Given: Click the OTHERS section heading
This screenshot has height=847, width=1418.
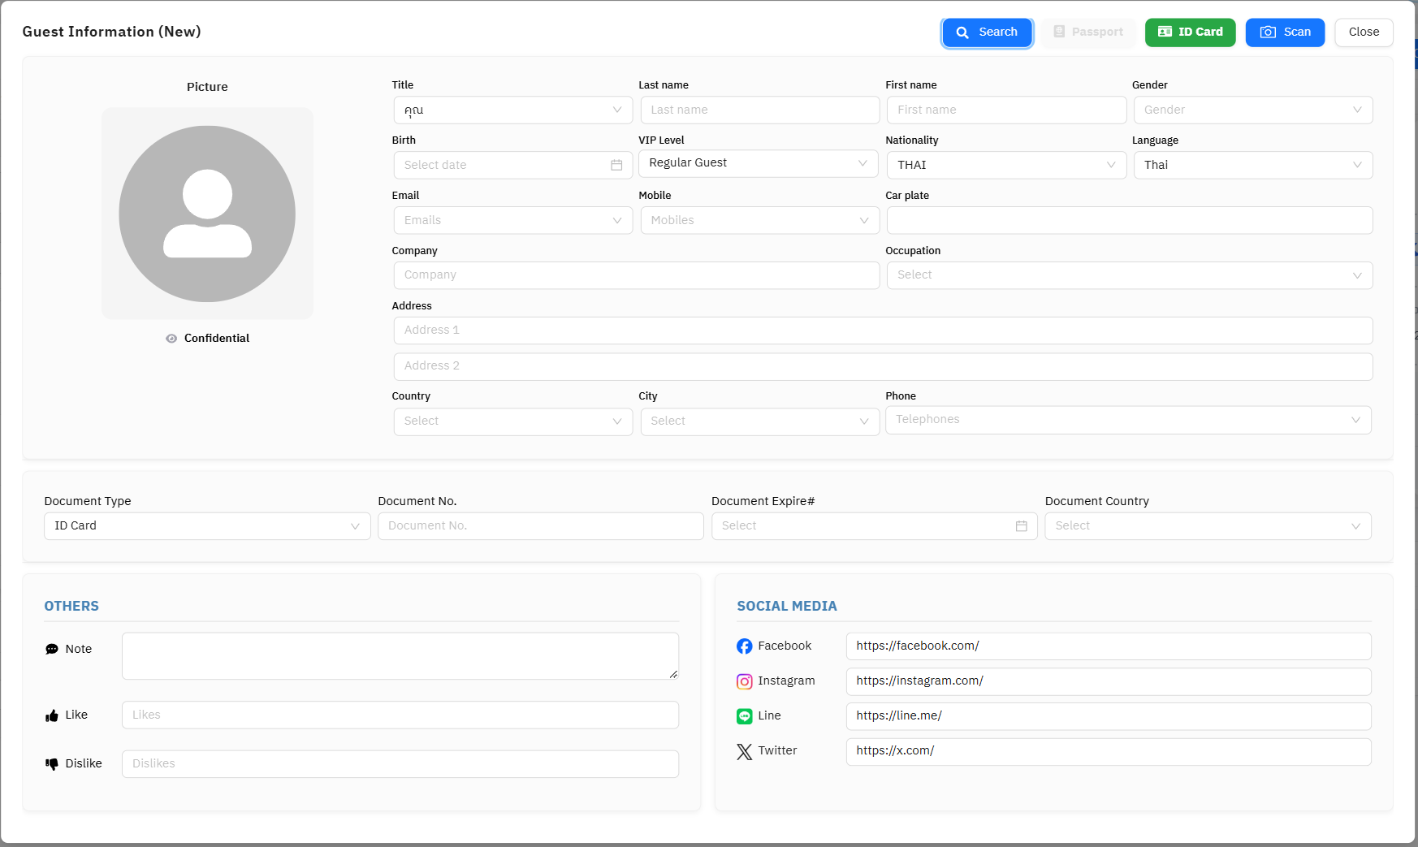Looking at the screenshot, I should click(71, 607).
